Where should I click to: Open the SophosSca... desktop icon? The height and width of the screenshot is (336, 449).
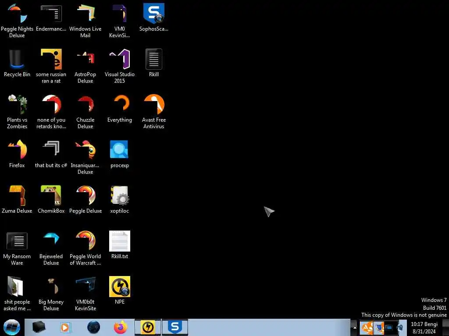pos(154,17)
